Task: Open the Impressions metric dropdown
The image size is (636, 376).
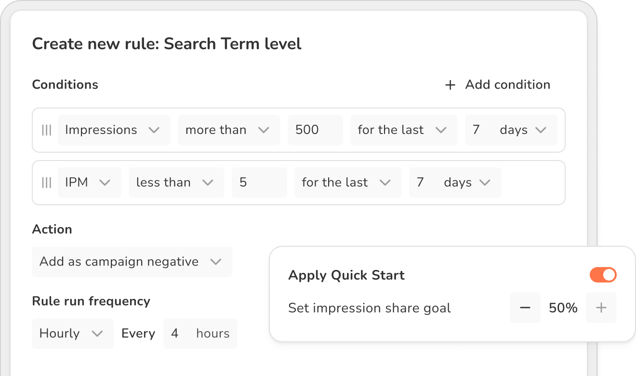Action: (x=114, y=130)
